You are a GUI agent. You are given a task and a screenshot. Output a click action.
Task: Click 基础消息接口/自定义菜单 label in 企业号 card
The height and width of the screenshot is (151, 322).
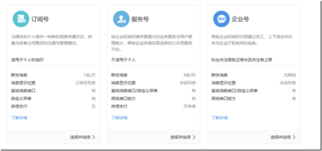pyautogui.click(x=235, y=91)
